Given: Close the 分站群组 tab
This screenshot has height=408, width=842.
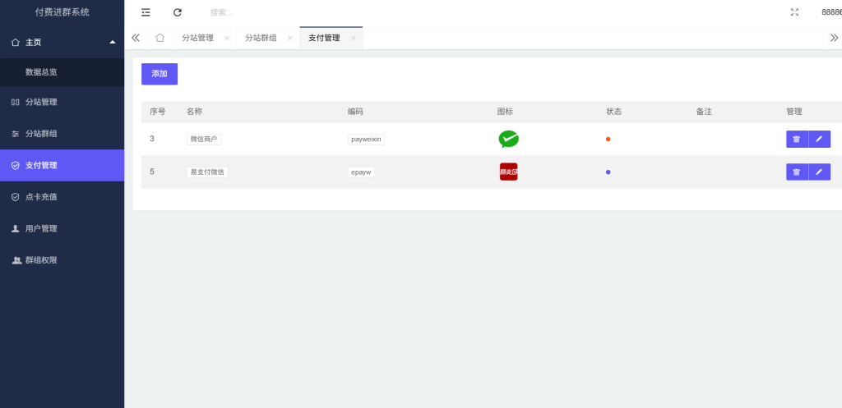Looking at the screenshot, I should tap(290, 38).
